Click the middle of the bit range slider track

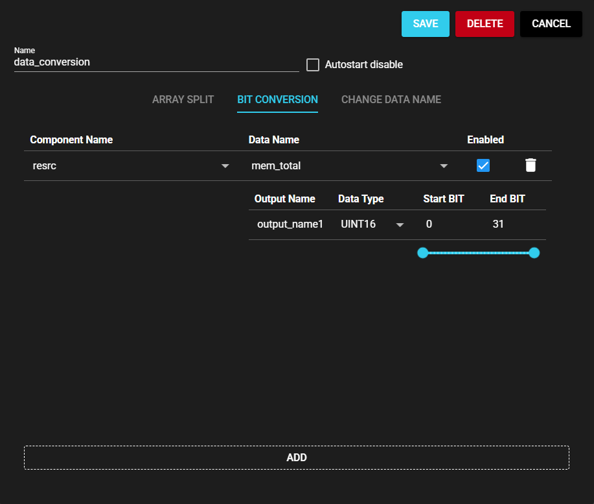(479, 253)
